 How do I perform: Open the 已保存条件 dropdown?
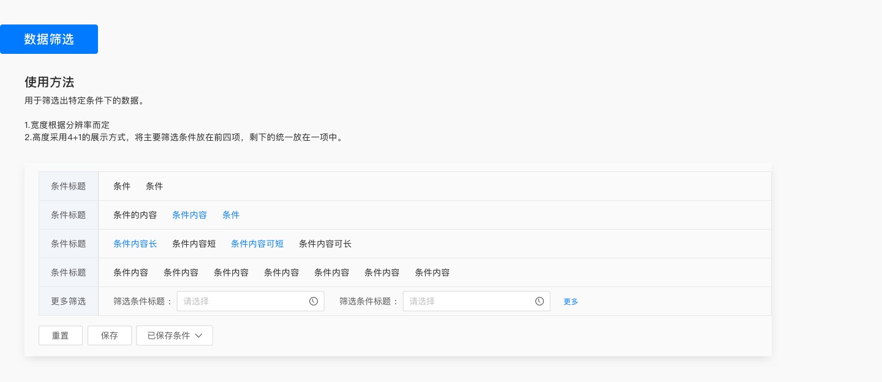175,335
